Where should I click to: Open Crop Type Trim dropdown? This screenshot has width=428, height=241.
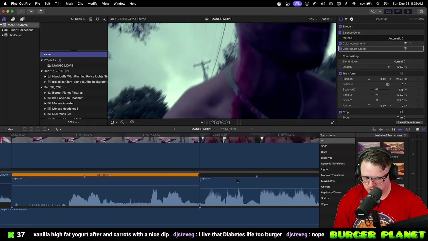click(401, 117)
